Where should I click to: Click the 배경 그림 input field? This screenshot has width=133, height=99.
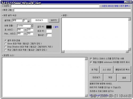coord(72,10)
